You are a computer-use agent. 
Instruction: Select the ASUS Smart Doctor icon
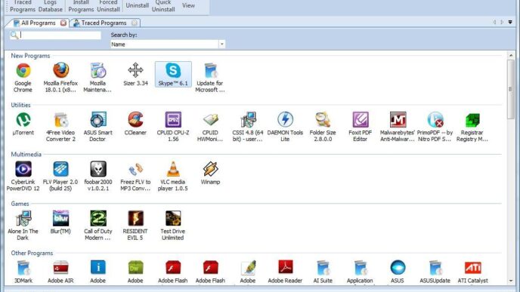[x=97, y=120]
